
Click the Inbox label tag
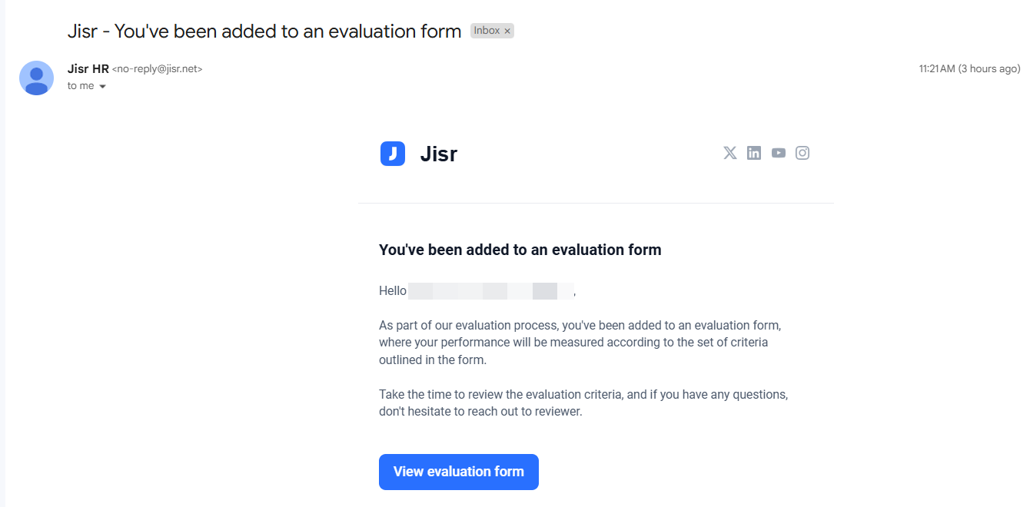click(487, 31)
